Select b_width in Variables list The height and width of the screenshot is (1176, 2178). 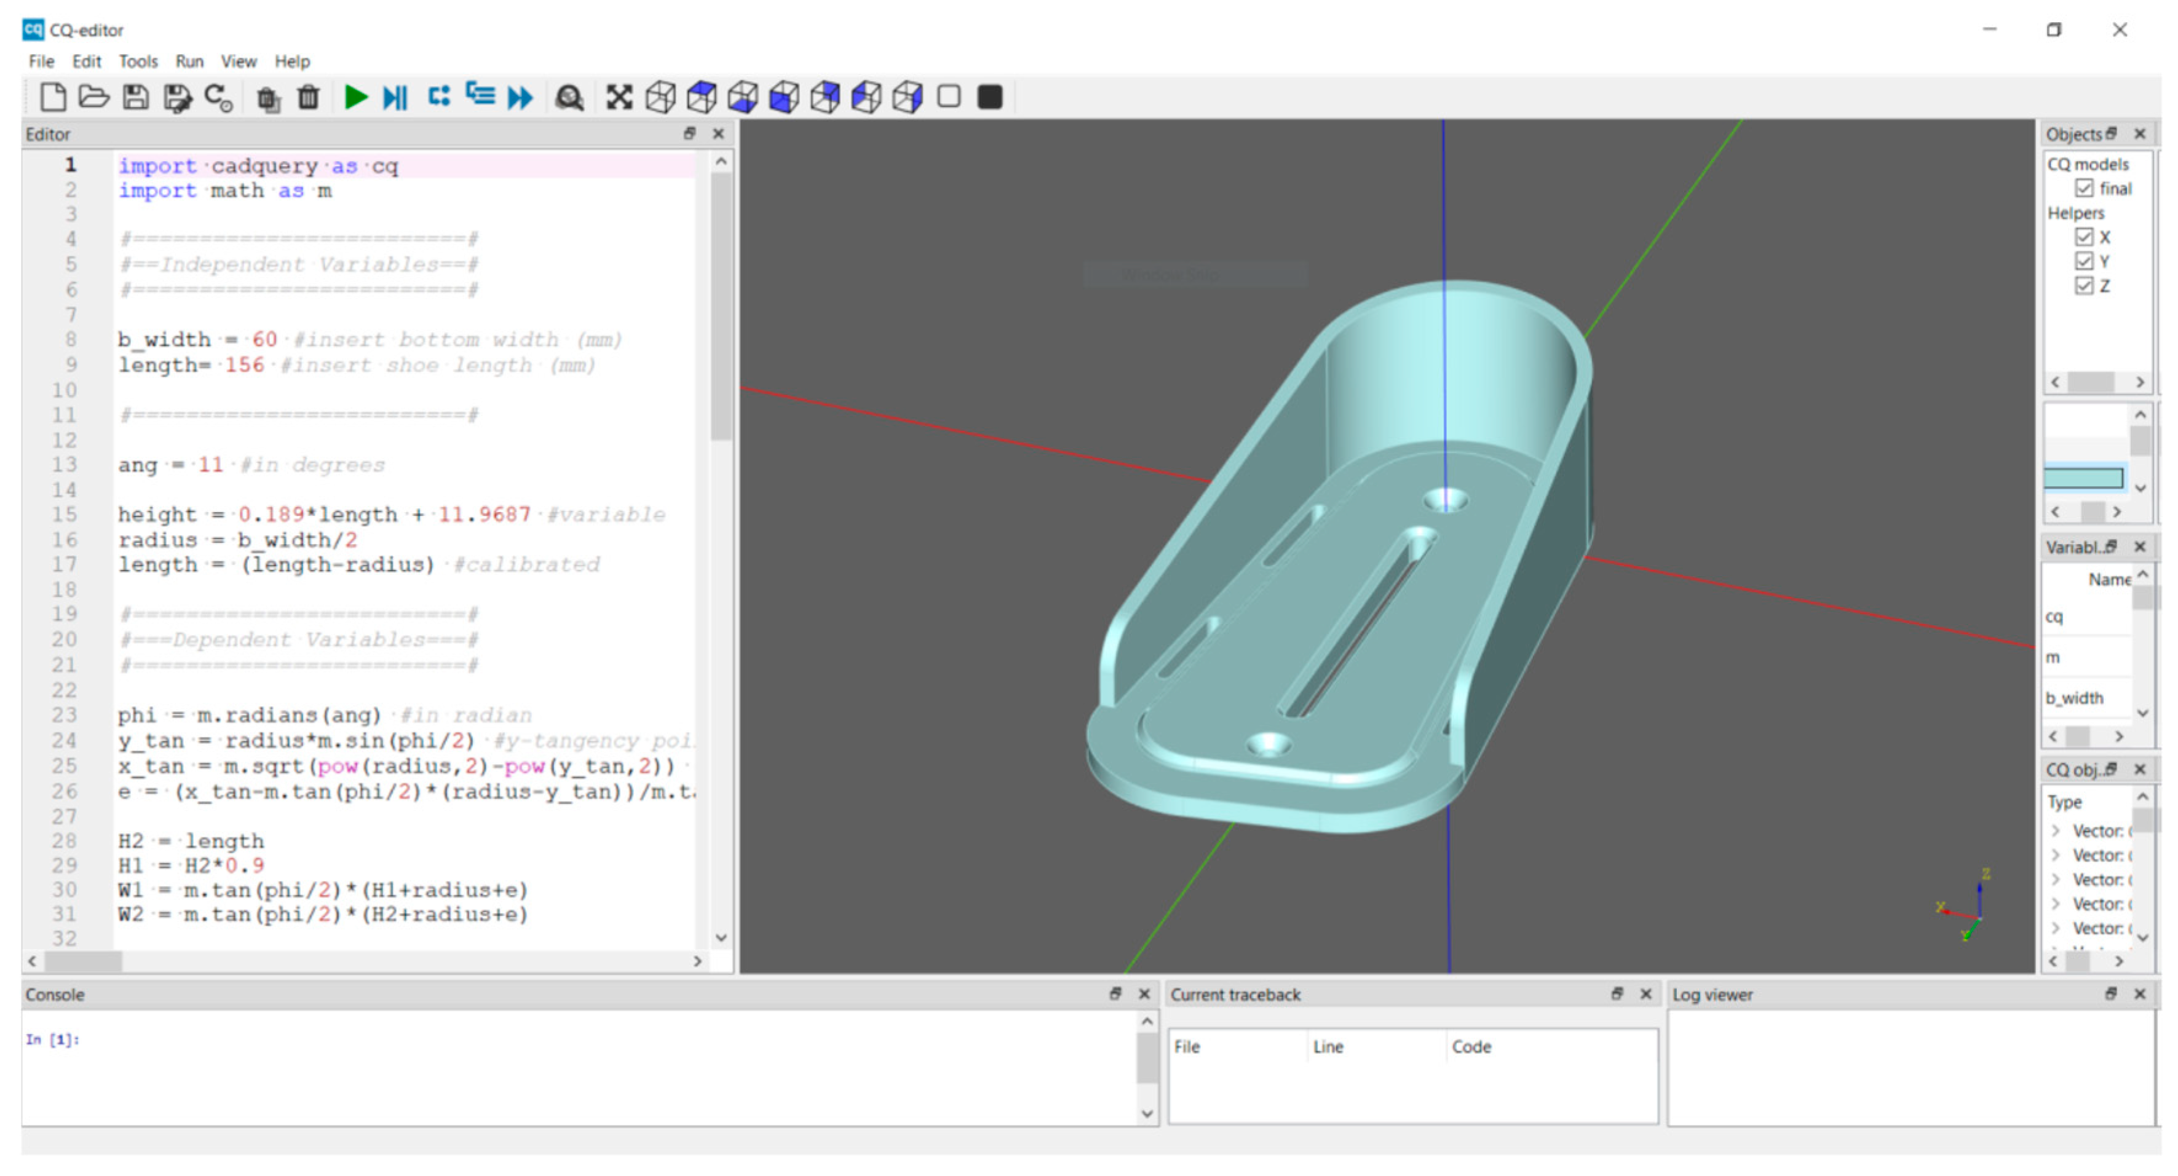(2074, 698)
